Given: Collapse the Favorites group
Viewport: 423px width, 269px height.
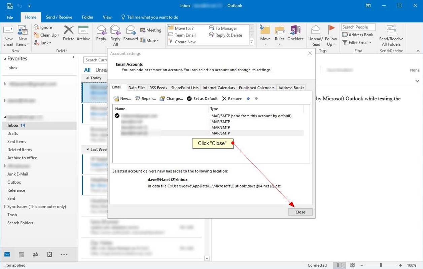Looking at the screenshot, I should pos(5,59).
